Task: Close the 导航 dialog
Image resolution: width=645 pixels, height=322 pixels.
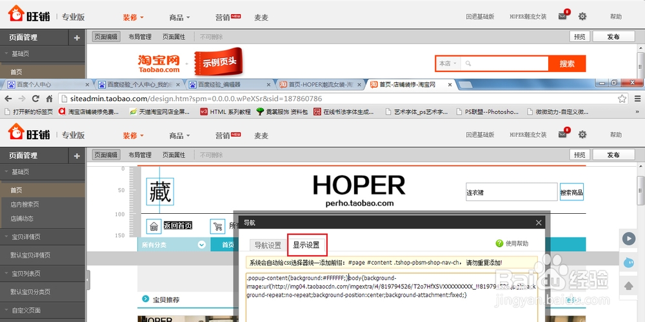Action: pyautogui.click(x=539, y=223)
